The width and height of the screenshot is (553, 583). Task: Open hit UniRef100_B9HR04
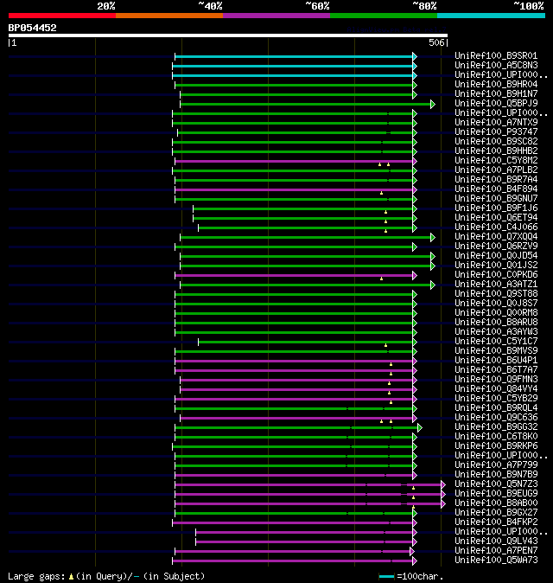tap(496, 85)
